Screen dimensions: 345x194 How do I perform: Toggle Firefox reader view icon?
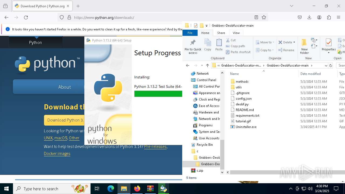pyautogui.click(x=256, y=18)
